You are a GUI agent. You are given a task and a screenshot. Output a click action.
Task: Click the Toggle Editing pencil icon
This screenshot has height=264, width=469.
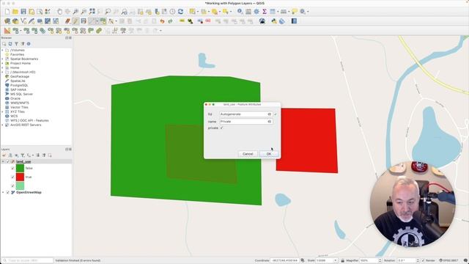(75, 21)
